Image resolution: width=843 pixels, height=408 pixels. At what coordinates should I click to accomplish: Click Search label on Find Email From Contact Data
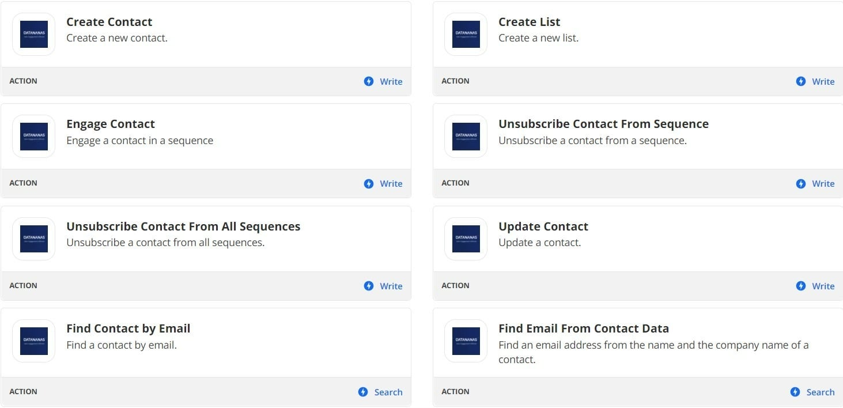(821, 392)
